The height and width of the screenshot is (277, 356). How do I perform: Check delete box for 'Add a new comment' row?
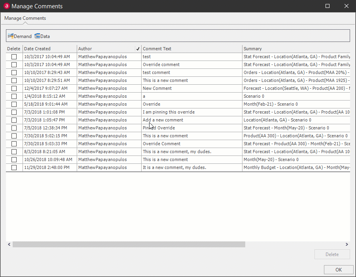(x=14, y=120)
